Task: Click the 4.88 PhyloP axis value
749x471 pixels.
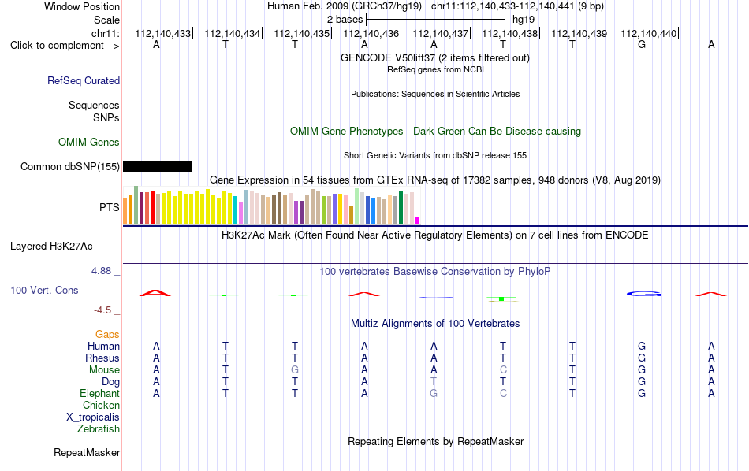Action: pos(101,271)
